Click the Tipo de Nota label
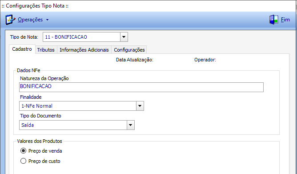297x174 pixels. pos(24,37)
